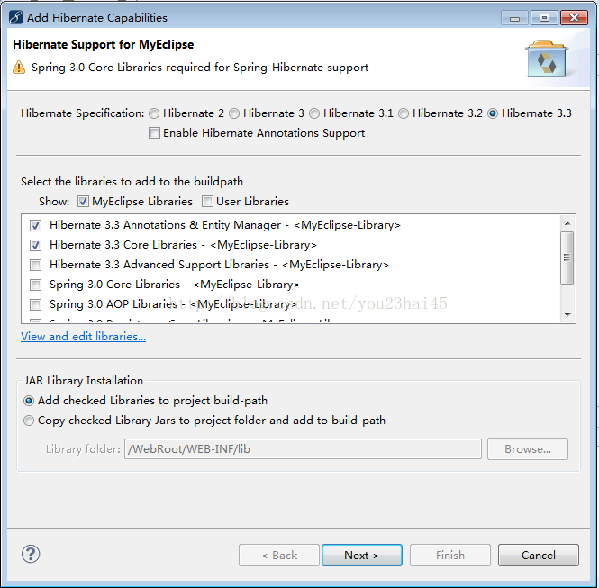This screenshot has height=588, width=599.
Task: Click the Library folder path field
Action: click(303, 449)
